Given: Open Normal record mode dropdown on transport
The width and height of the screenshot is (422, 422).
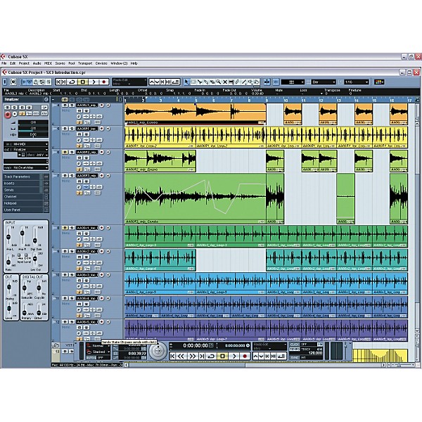Looking at the screenshot, I should [x=98, y=346].
